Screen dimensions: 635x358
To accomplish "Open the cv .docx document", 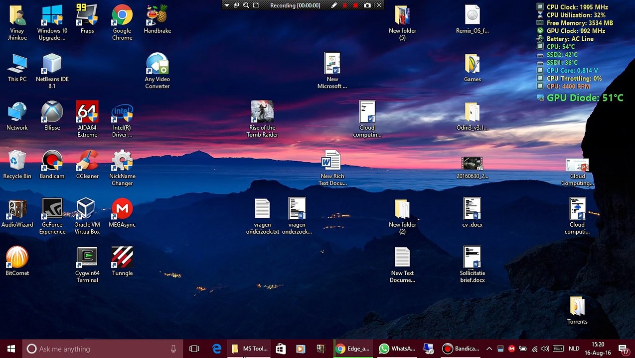I will (x=472, y=213).
